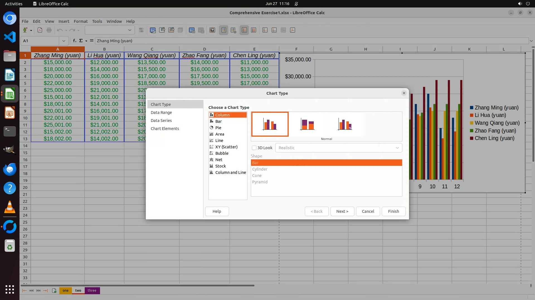The width and height of the screenshot is (535, 300).
Task: Expand the Name Box dropdown
Action: tap(64, 41)
